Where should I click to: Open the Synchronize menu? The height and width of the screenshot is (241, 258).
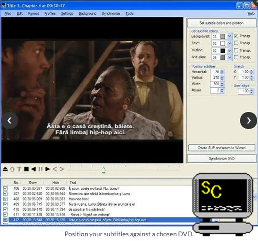click(x=111, y=13)
